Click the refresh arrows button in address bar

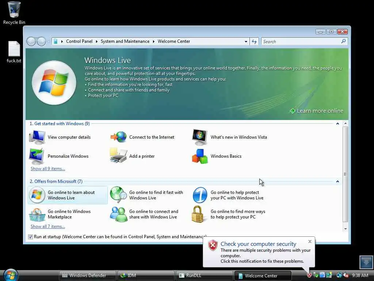click(254, 42)
